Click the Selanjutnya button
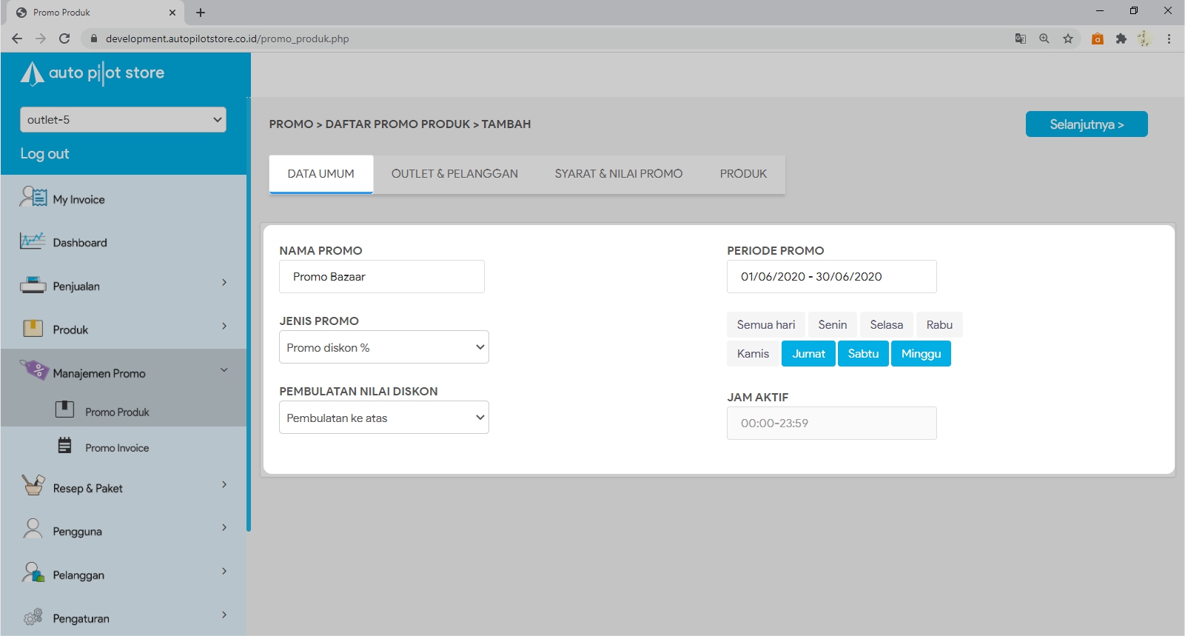Viewport: 1185px width, 636px height. [1086, 124]
